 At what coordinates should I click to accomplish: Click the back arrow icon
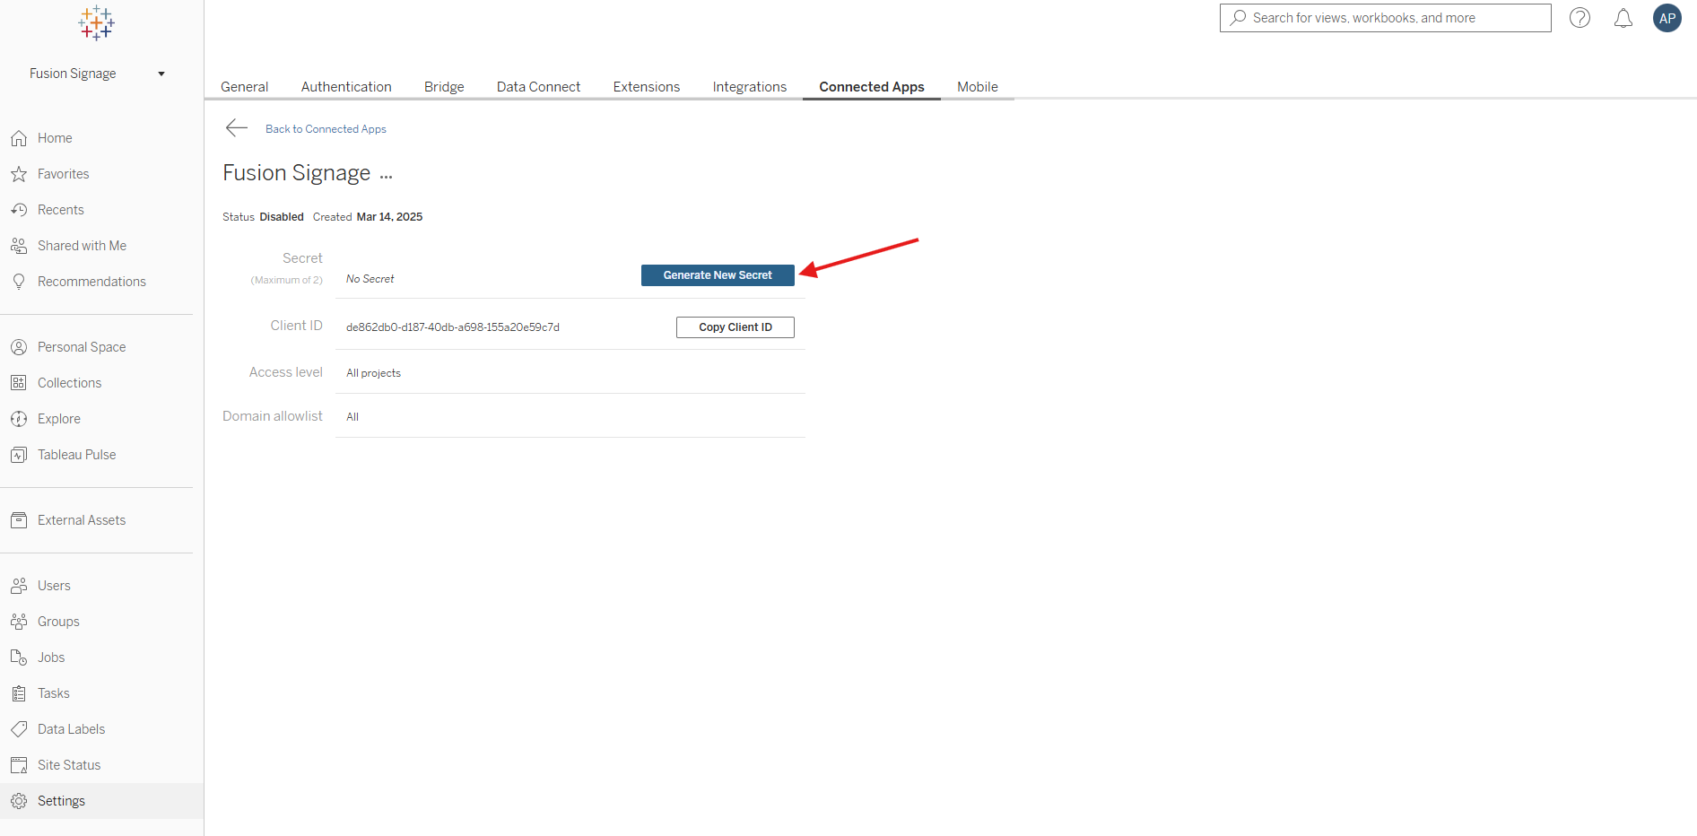click(237, 128)
